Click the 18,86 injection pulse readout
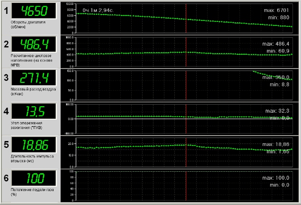The width and height of the screenshot is (301, 205). click(34, 144)
